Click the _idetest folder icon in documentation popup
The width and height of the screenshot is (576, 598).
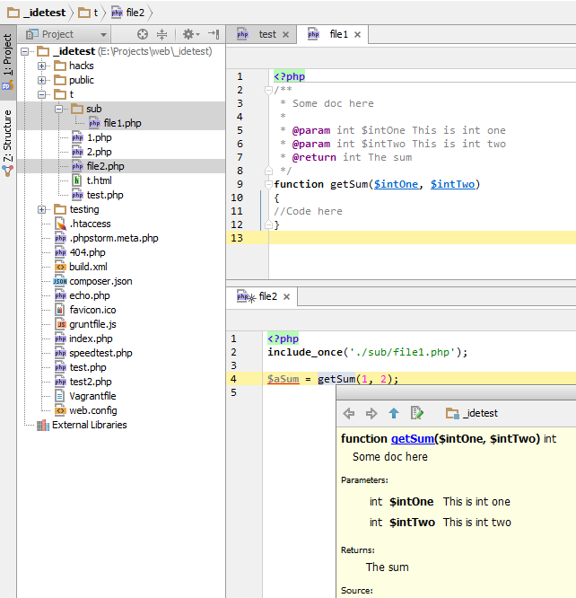tap(452, 413)
